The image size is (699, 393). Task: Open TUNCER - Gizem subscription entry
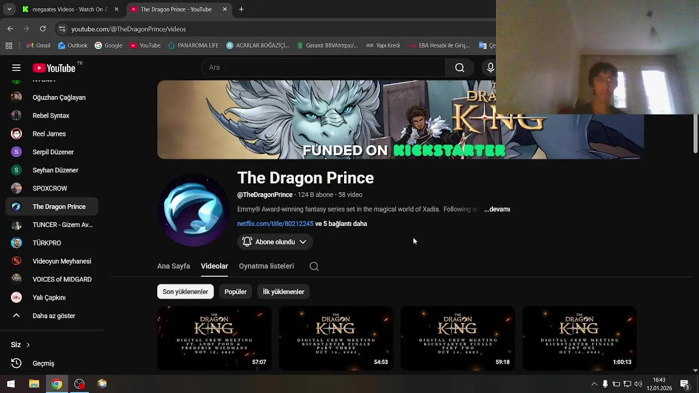[52, 225]
